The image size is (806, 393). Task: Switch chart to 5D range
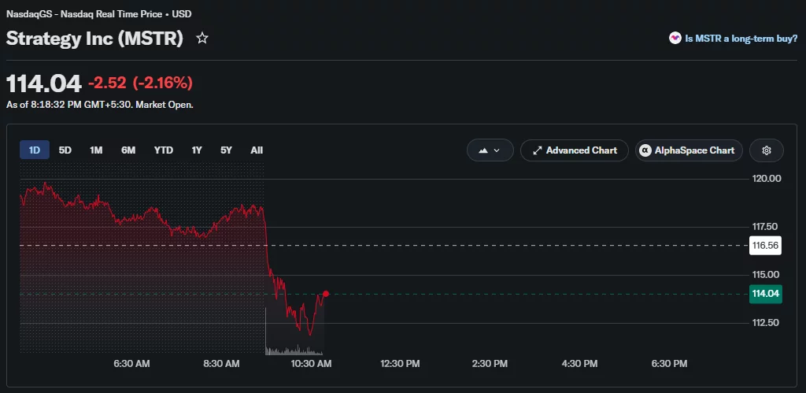coord(65,150)
